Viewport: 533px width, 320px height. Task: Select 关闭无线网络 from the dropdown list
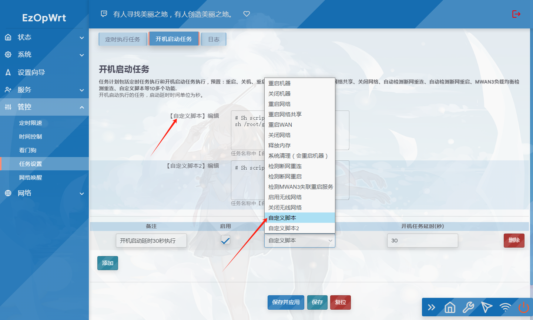pos(300,208)
